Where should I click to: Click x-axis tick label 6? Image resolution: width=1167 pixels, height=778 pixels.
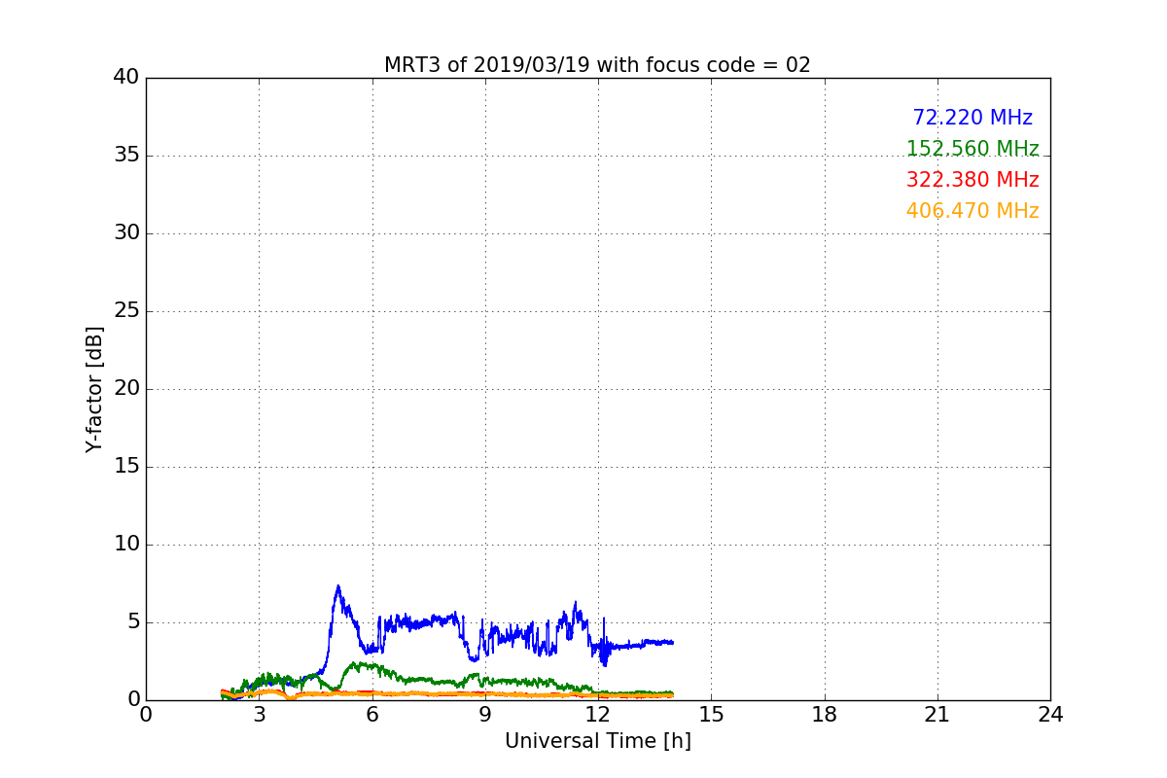point(371,715)
